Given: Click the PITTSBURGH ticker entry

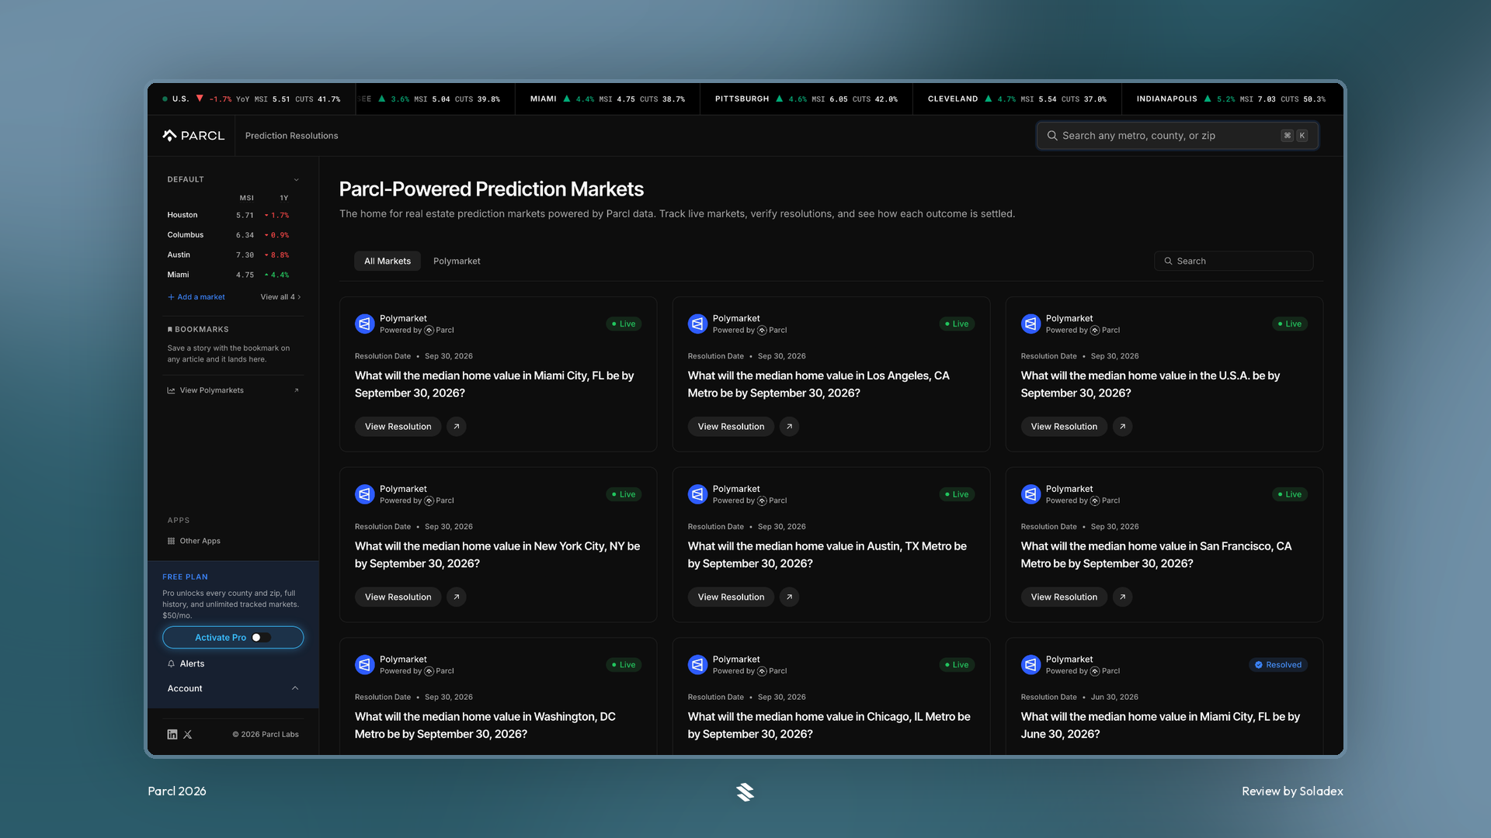Looking at the screenshot, I should click(x=806, y=99).
